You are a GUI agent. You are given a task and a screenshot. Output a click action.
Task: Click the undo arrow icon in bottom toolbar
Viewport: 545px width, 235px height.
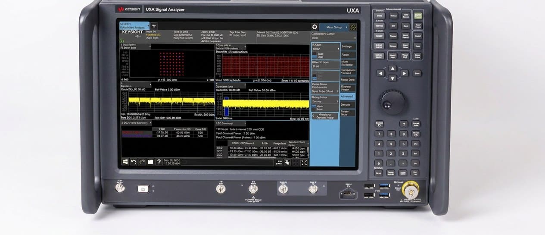click(134, 162)
